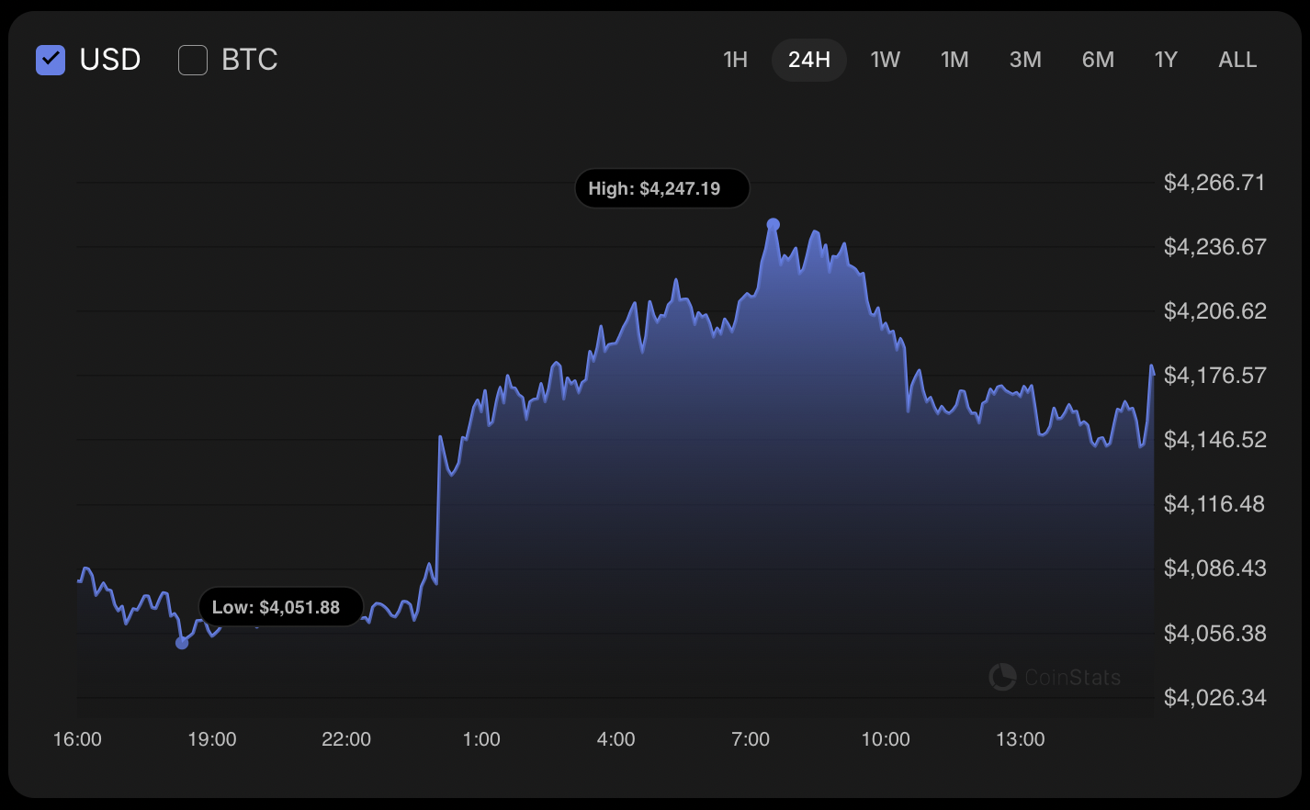Screen dimensions: 1310x810
Task: Open the 1M price view
Action: point(954,59)
